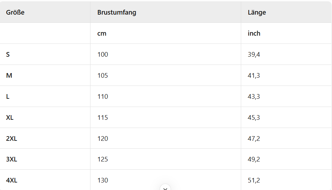
Task: Expand the size table with chevron button
Action: [165, 188]
